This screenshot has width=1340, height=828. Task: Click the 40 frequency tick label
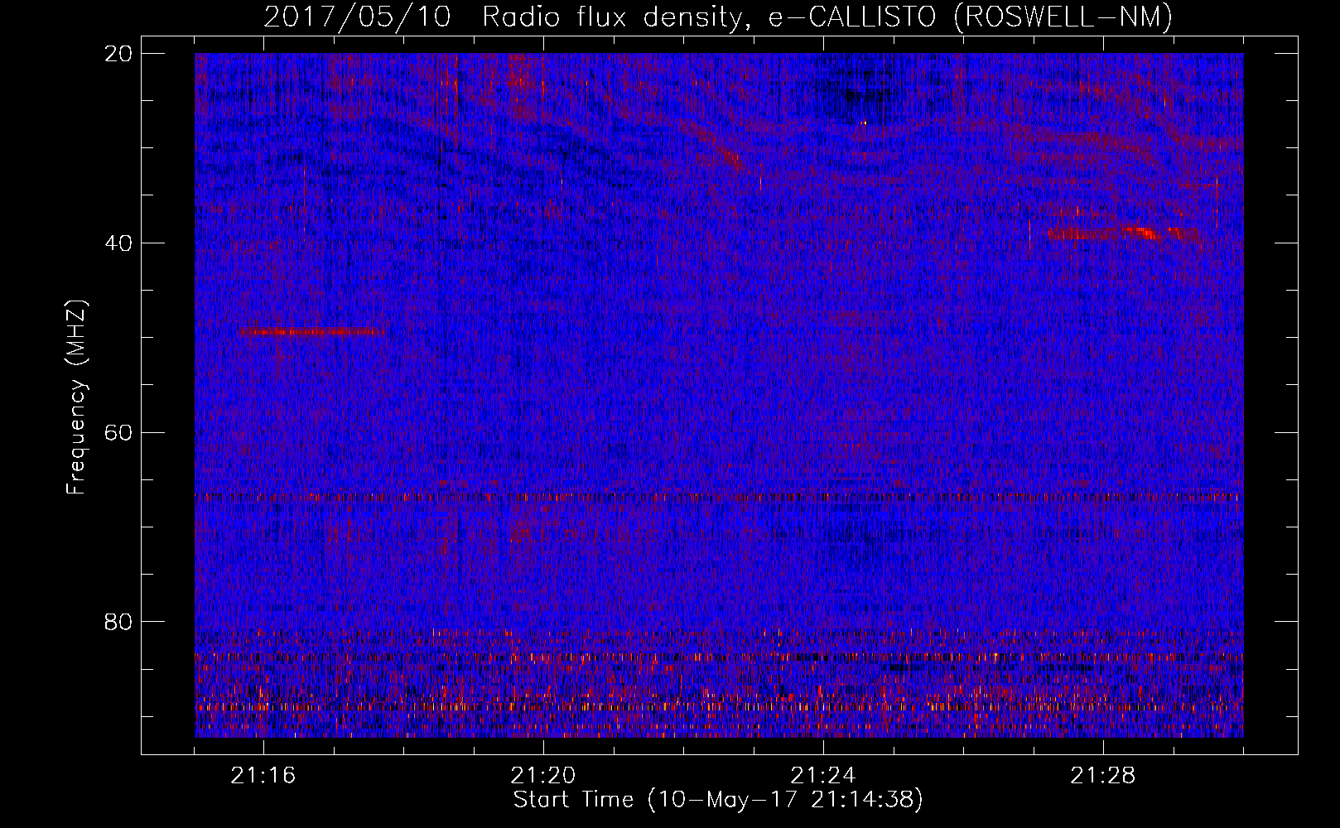pyautogui.click(x=118, y=243)
